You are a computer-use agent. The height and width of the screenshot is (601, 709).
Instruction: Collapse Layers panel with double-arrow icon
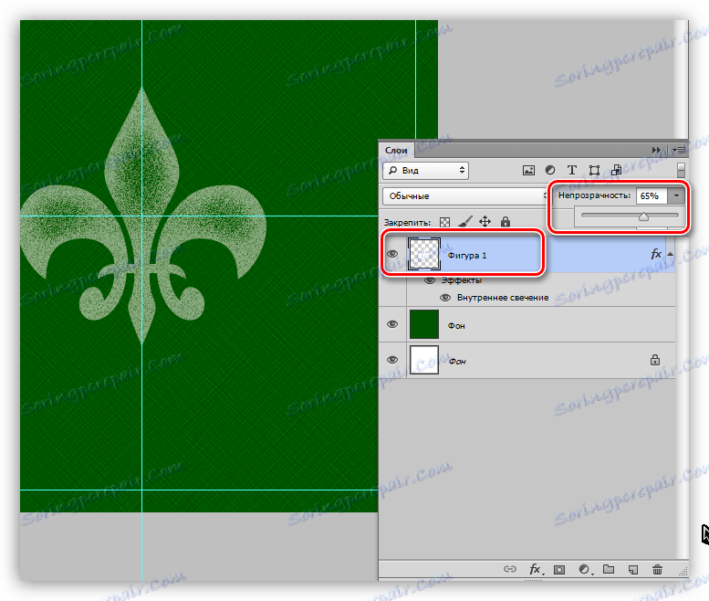tap(656, 150)
